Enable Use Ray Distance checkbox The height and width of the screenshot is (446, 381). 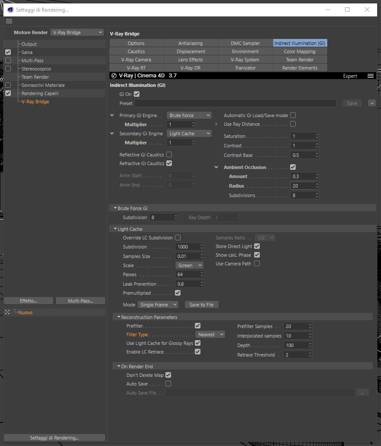[293, 124]
